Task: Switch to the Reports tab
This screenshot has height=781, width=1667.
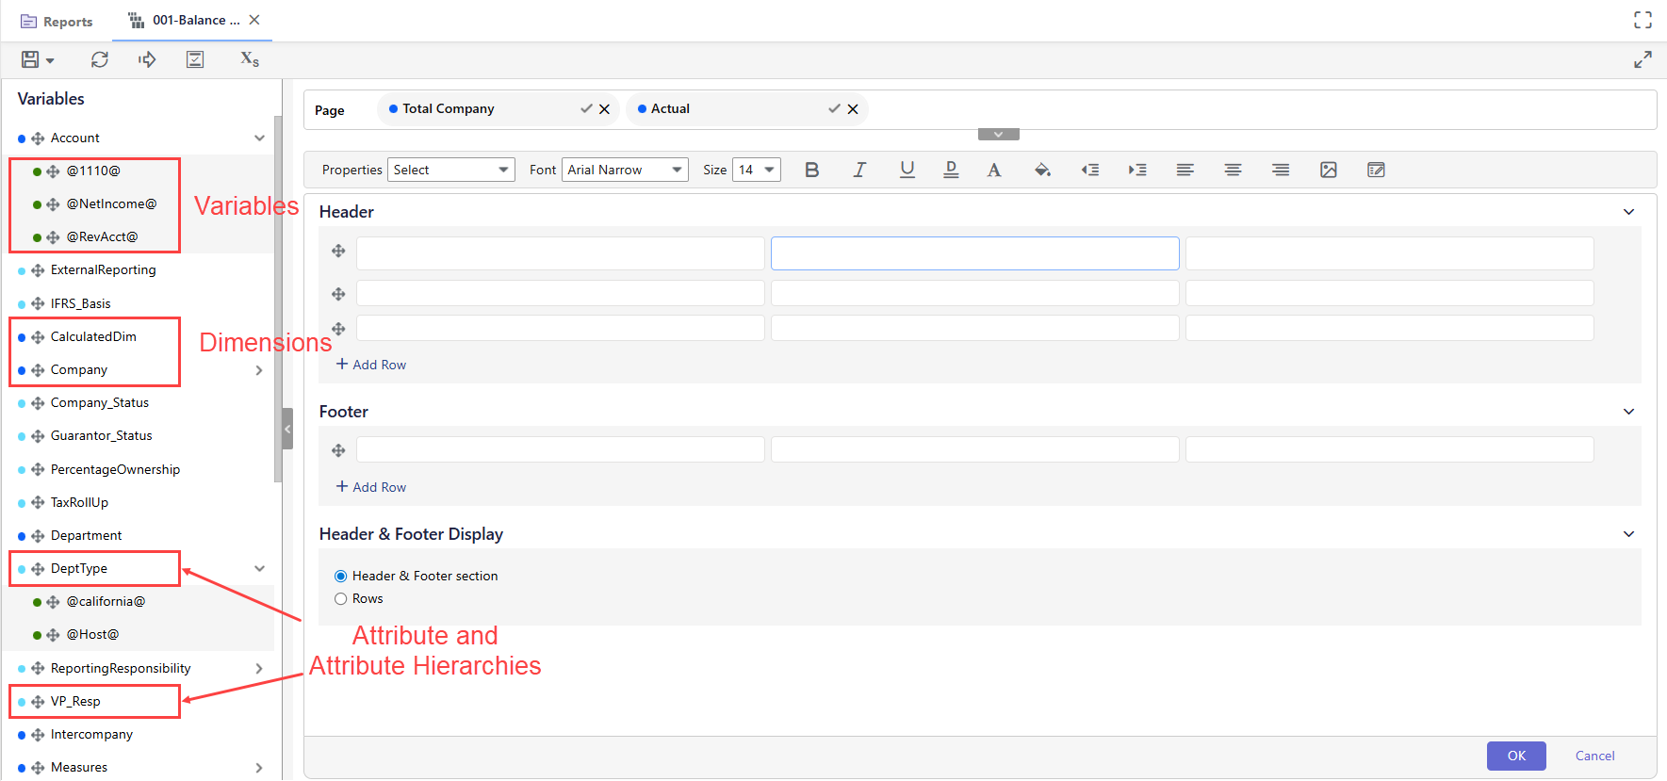Action: tap(57, 22)
